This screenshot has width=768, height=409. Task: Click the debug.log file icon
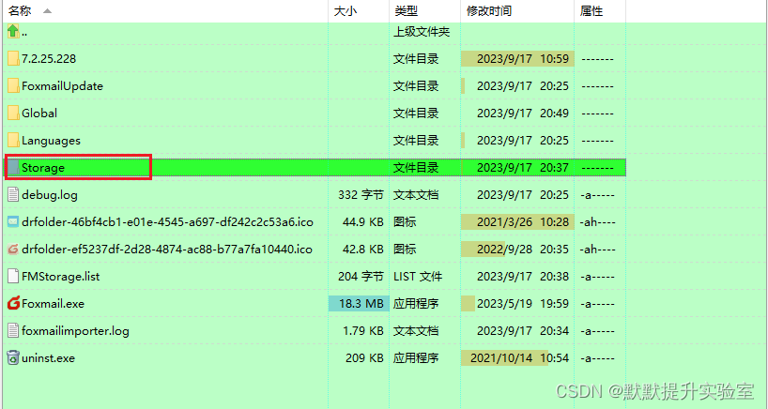point(13,195)
